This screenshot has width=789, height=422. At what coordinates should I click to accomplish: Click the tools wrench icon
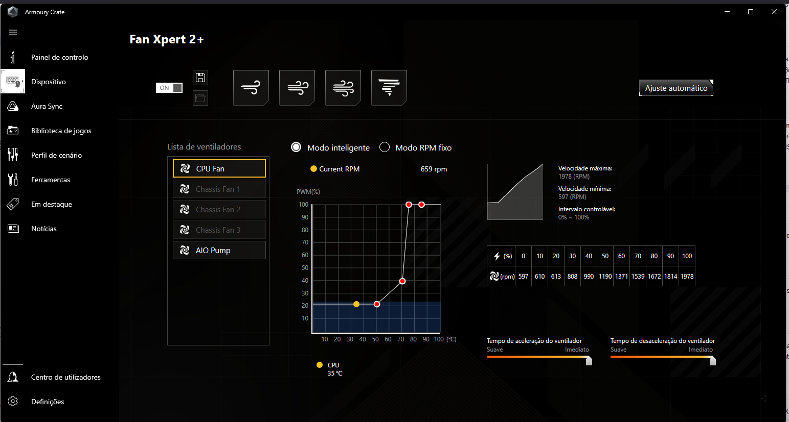click(x=13, y=180)
